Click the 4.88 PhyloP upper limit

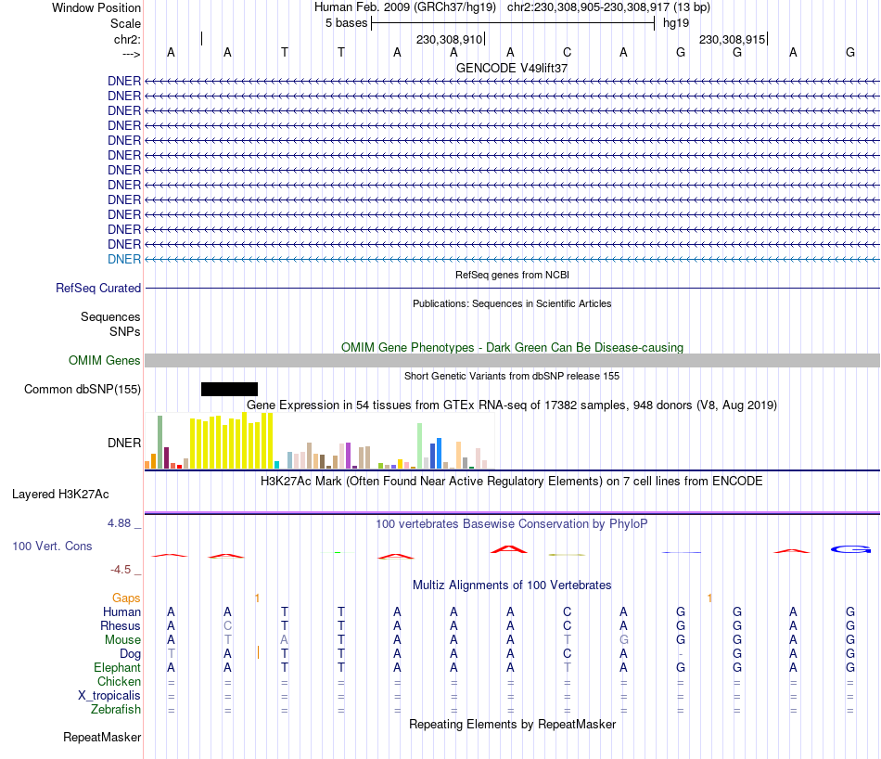[119, 523]
